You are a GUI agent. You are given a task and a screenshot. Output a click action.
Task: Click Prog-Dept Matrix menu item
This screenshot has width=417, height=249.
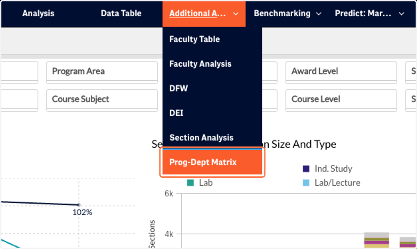(212, 162)
